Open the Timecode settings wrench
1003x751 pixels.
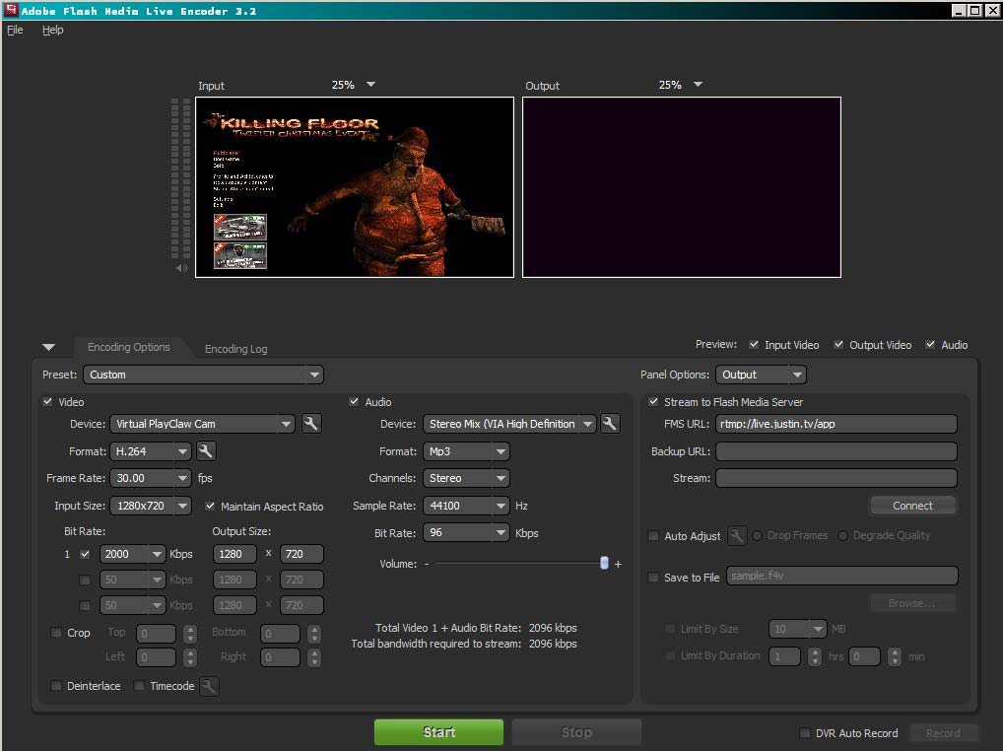tap(209, 687)
